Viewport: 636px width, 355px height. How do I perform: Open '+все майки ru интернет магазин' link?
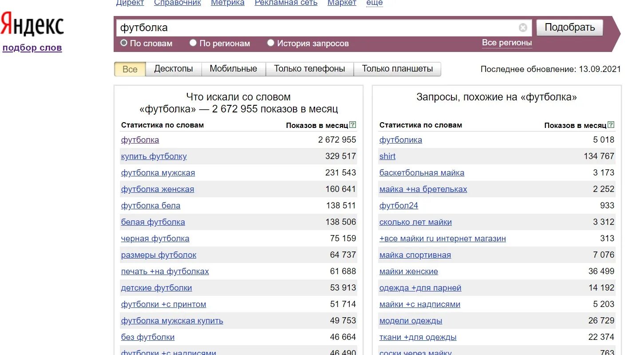coord(442,239)
